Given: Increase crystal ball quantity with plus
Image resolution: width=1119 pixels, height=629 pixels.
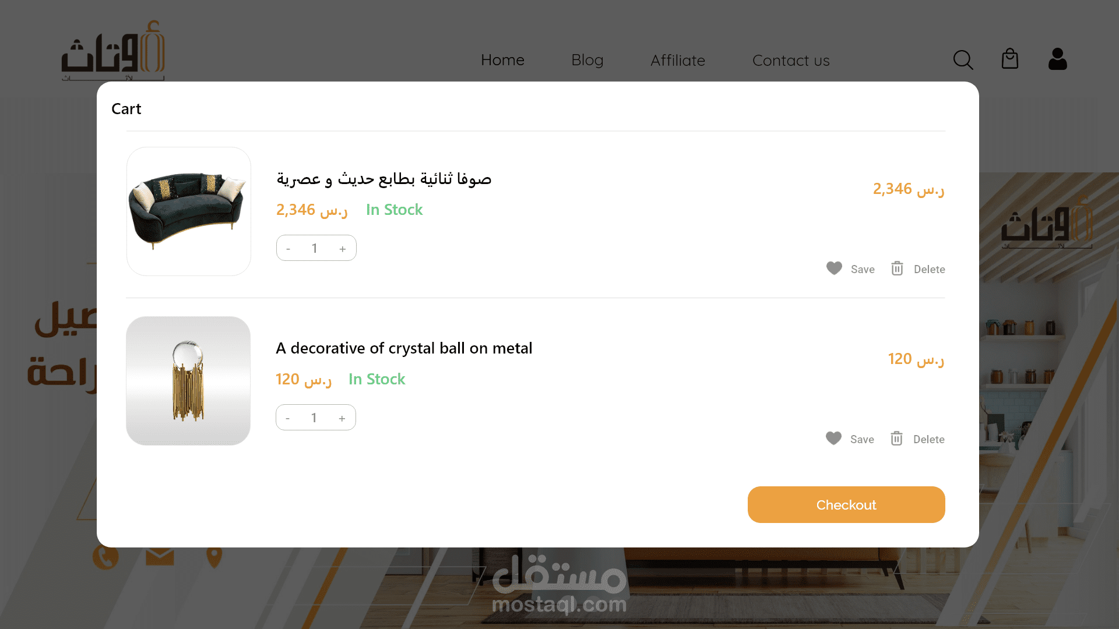Looking at the screenshot, I should tap(342, 418).
